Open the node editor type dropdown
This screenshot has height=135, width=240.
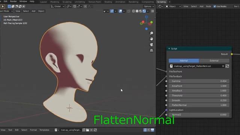coord(161,6)
